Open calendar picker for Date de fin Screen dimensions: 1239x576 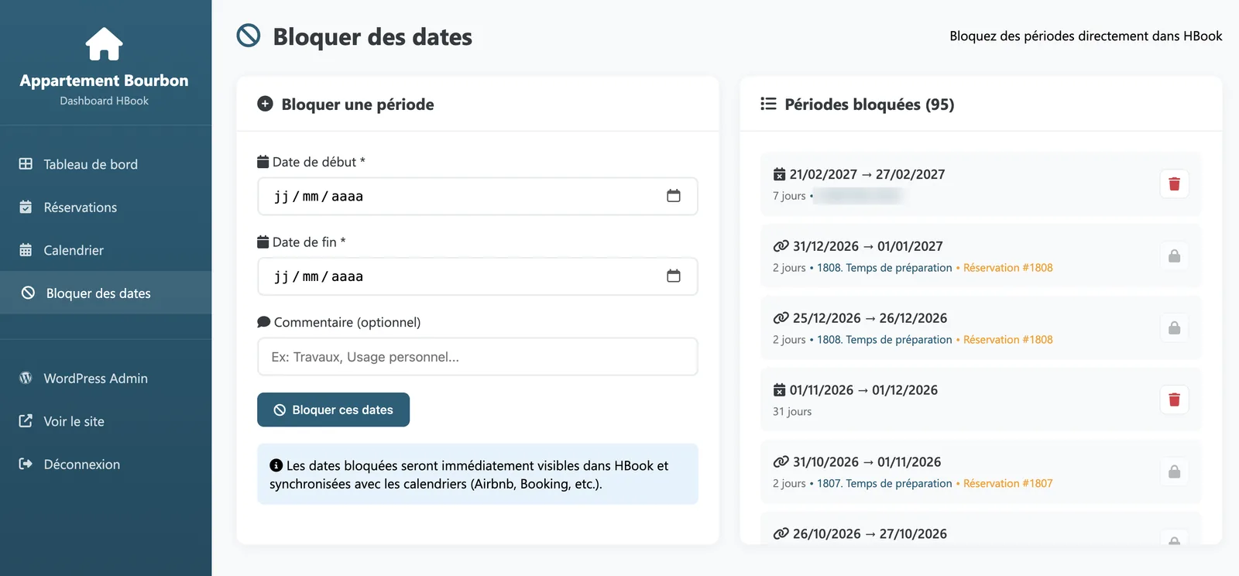(x=674, y=276)
